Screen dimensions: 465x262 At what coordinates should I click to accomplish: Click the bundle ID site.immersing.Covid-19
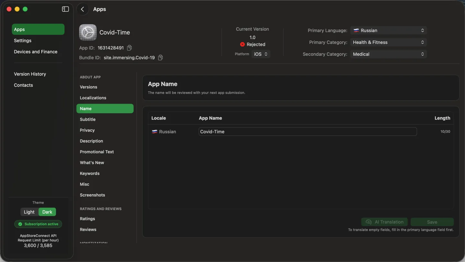click(x=129, y=58)
